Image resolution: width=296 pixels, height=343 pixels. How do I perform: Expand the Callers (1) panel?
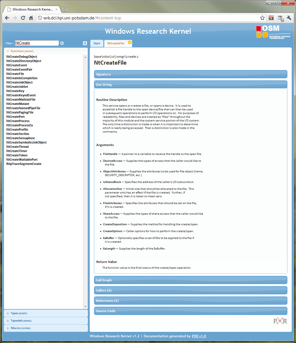[x=191, y=290]
